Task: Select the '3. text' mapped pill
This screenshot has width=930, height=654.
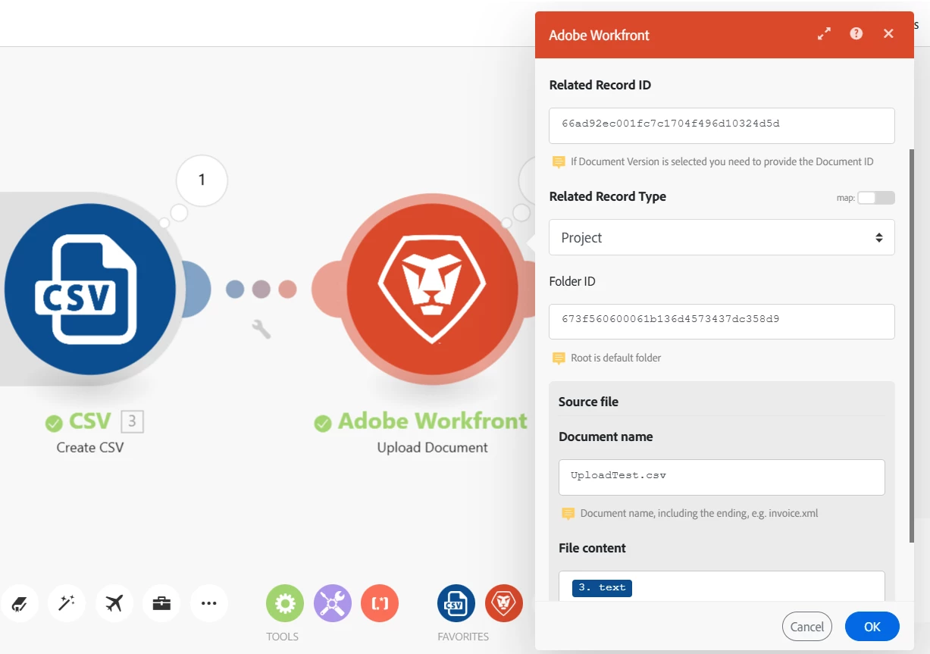Action: pos(603,587)
